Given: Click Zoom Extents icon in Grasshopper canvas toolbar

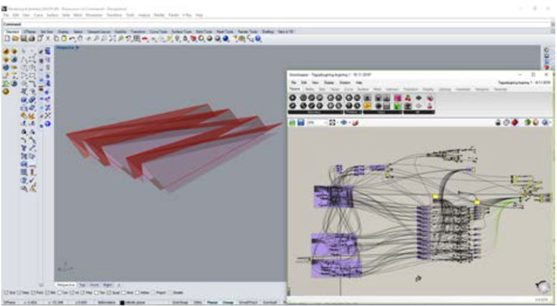Looking at the screenshot, I should [x=332, y=122].
